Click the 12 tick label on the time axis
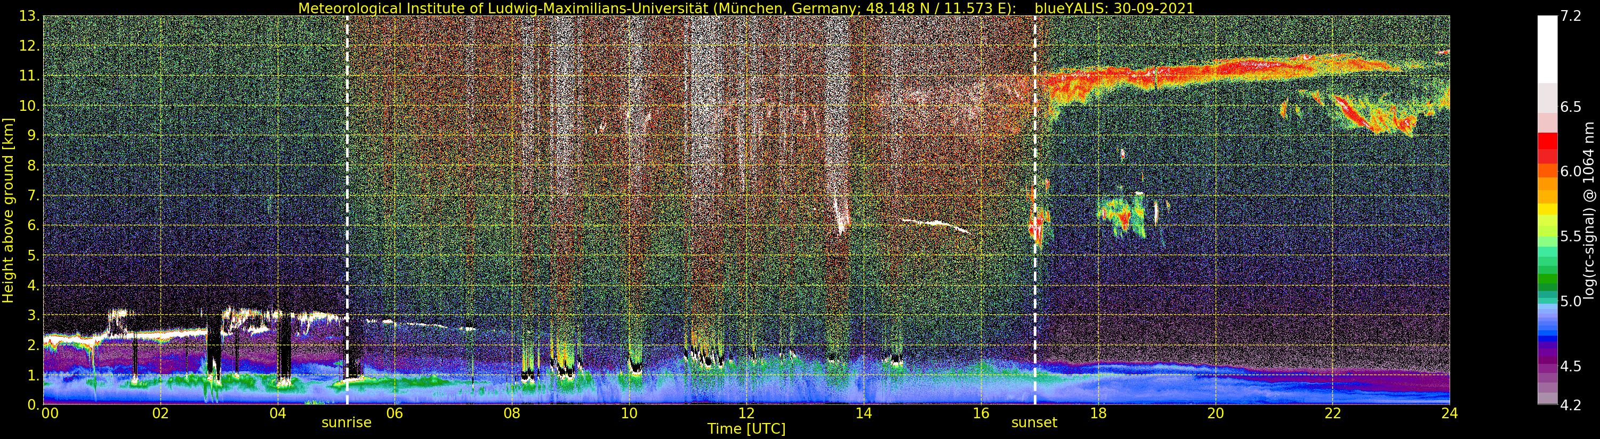The image size is (1600, 439). point(746,413)
